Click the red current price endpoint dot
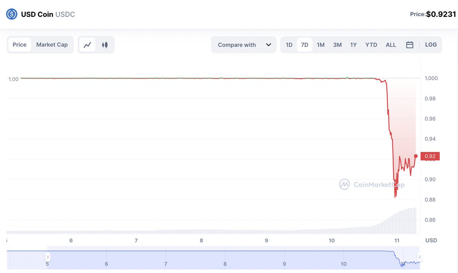458x273 pixels. click(x=416, y=156)
